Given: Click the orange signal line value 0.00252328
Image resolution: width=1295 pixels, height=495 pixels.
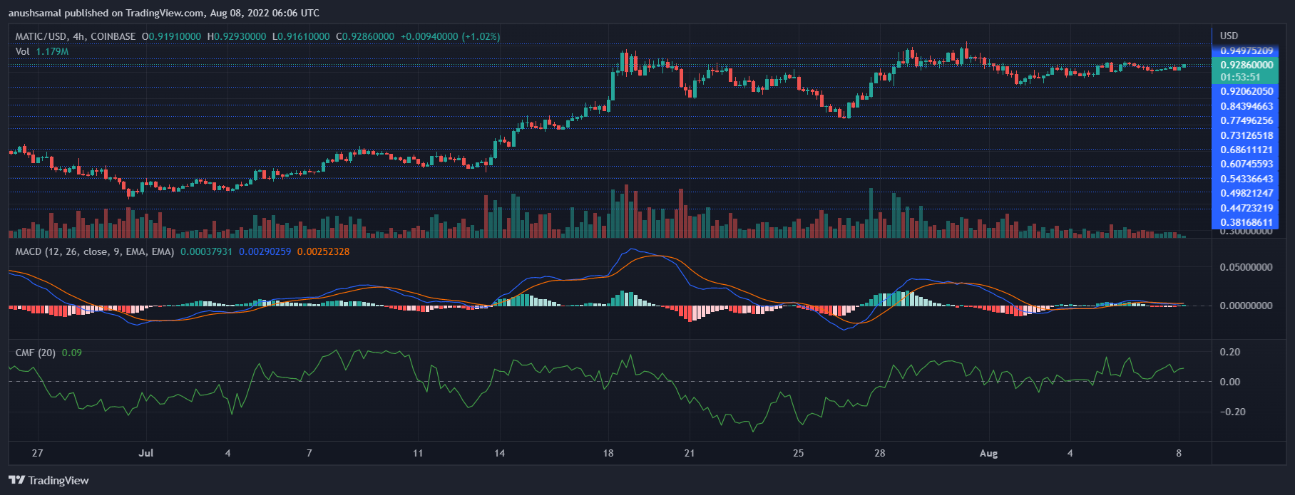Looking at the screenshot, I should (x=324, y=251).
